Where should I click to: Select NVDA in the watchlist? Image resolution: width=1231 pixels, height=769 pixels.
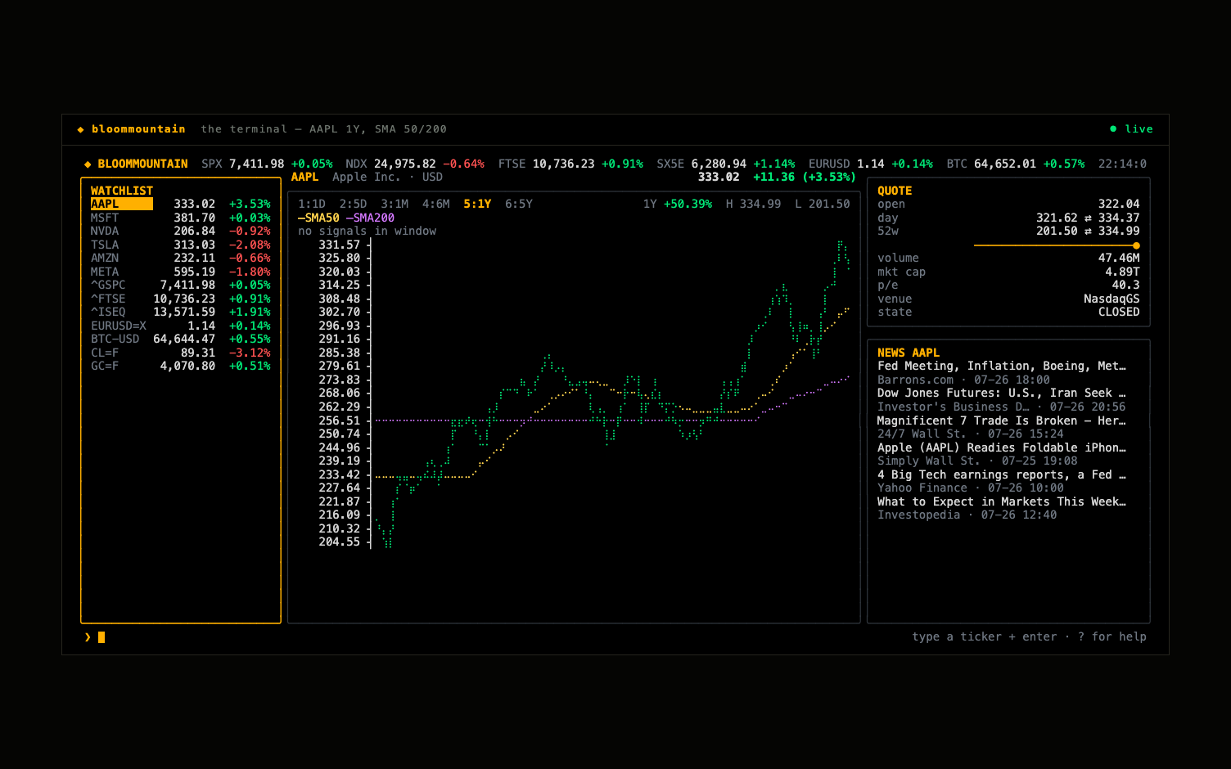click(x=181, y=231)
